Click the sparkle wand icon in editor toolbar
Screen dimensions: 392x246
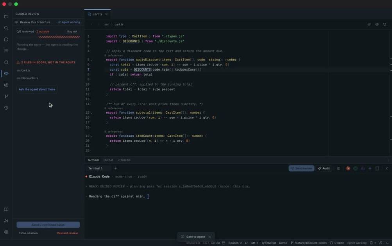pyautogui.click(x=369, y=24)
